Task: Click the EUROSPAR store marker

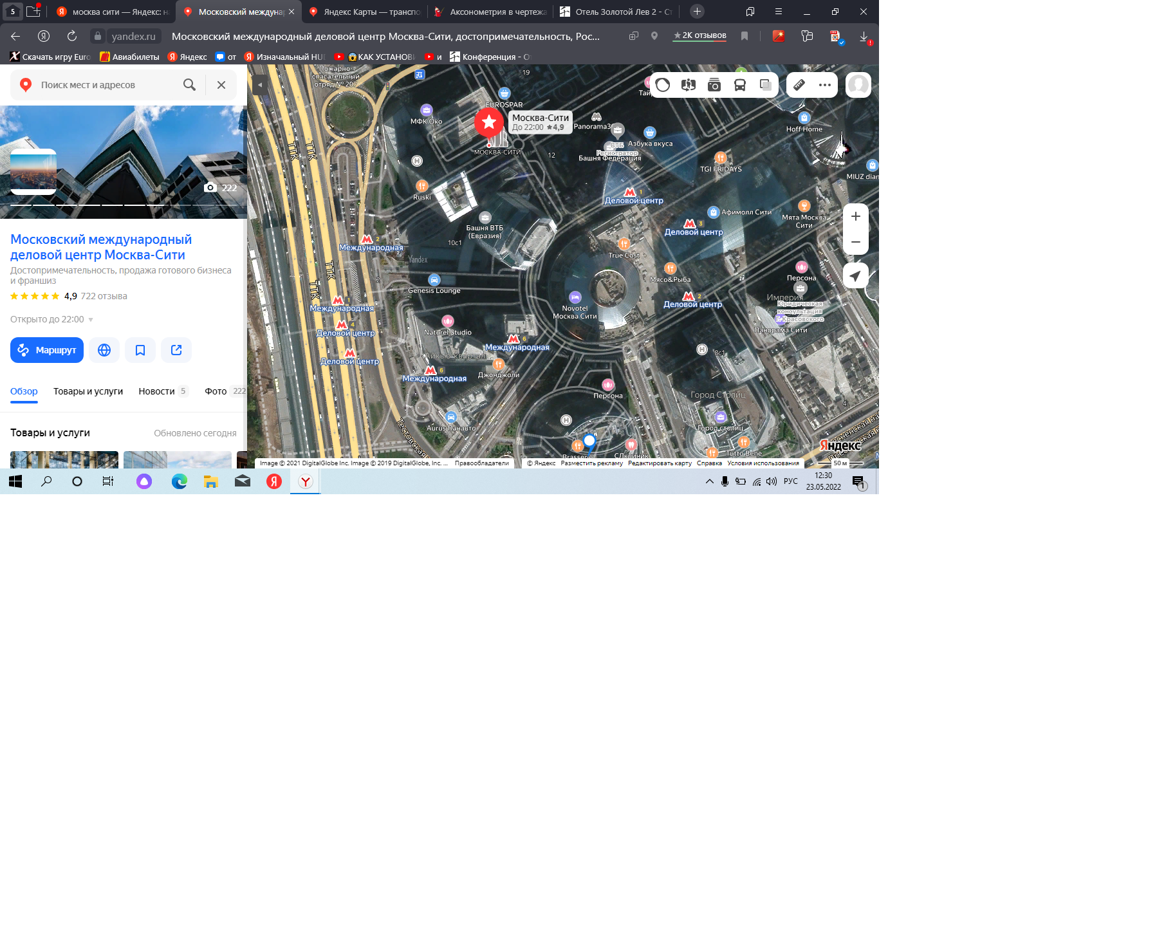Action: click(504, 93)
